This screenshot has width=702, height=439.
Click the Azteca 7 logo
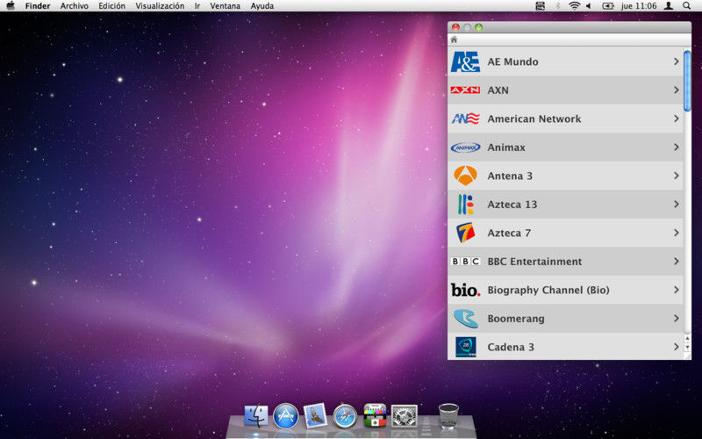click(465, 233)
